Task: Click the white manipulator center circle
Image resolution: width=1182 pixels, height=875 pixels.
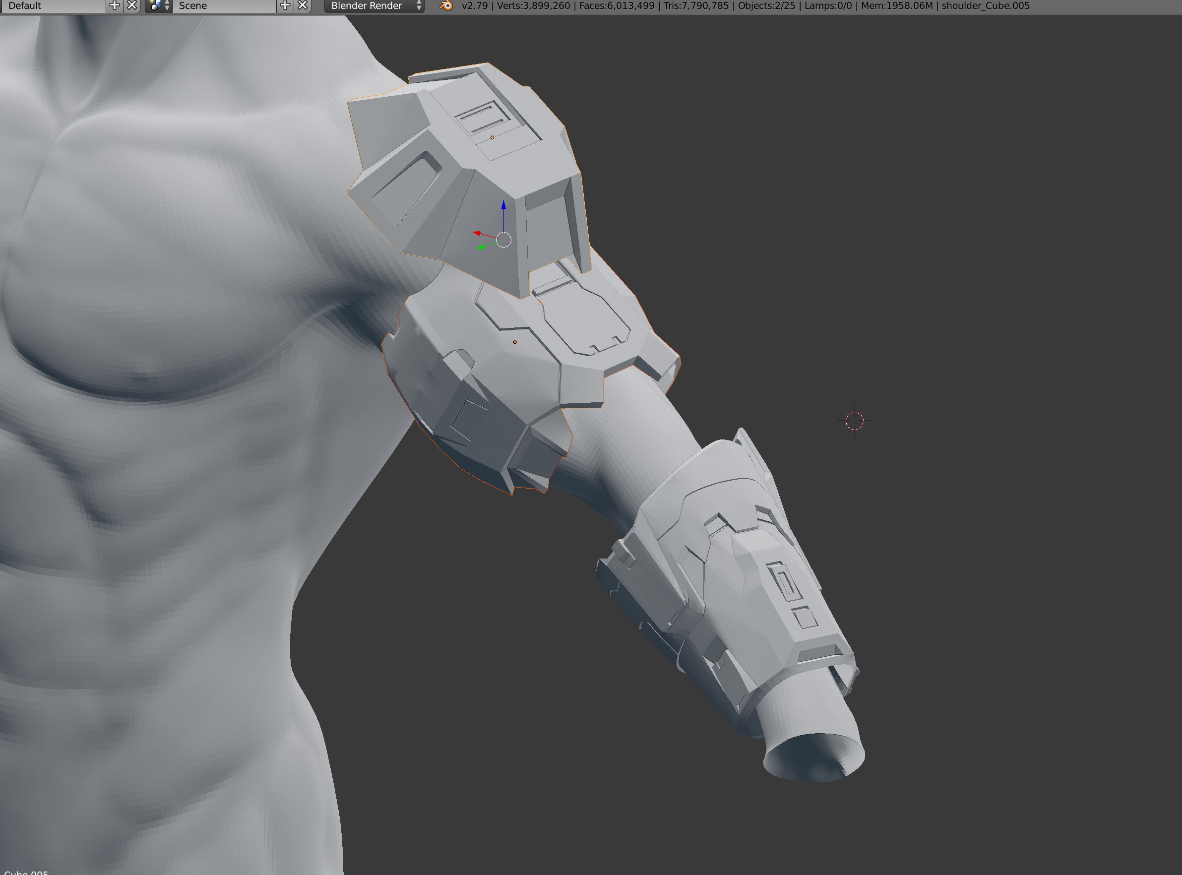Action: [x=503, y=240]
